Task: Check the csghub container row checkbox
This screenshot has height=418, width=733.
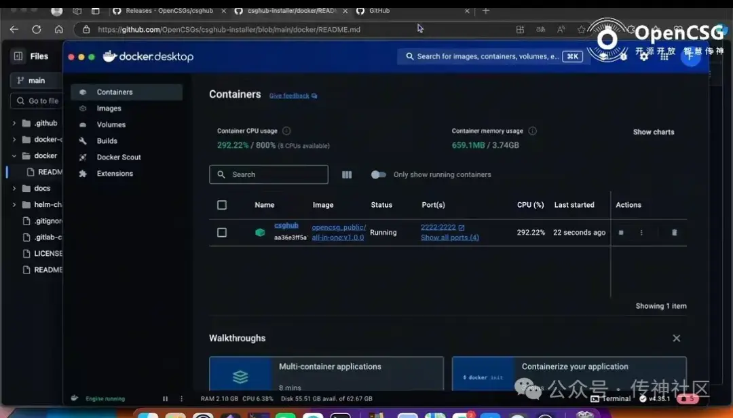Action: 222,232
